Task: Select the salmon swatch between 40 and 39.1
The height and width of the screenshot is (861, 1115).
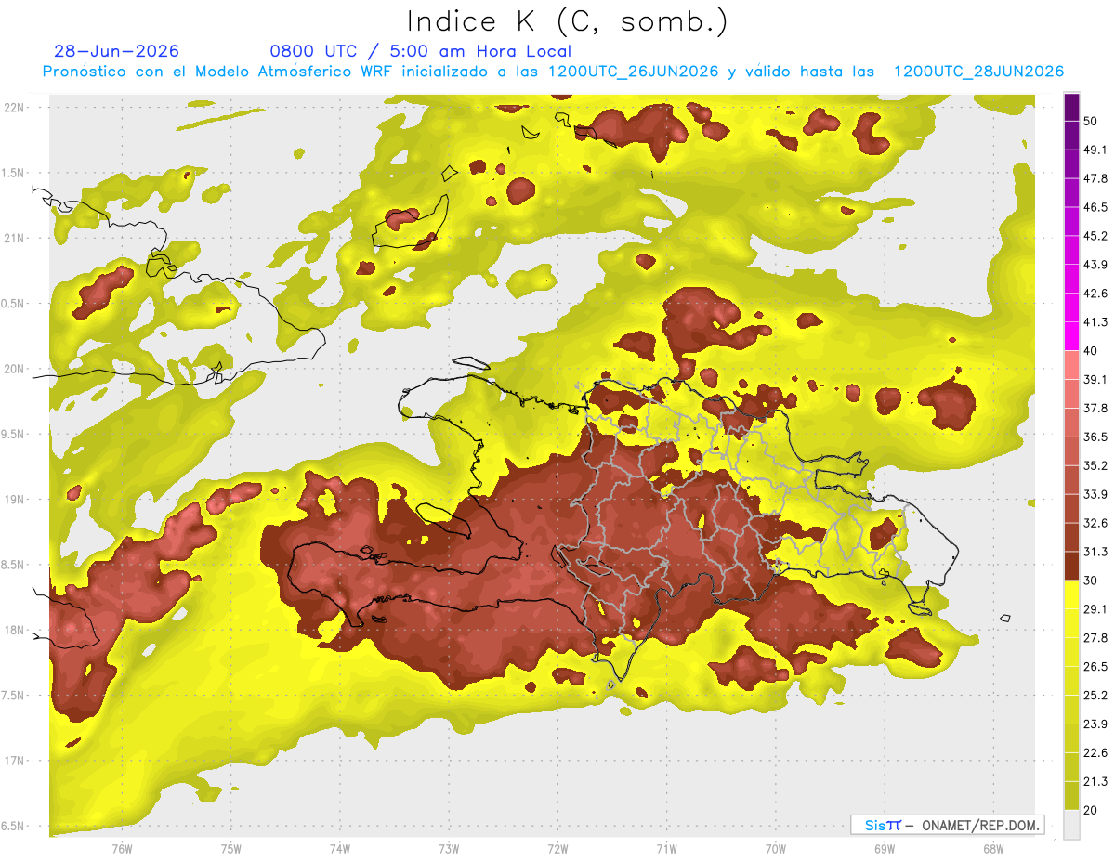Action: pyautogui.click(x=1071, y=364)
